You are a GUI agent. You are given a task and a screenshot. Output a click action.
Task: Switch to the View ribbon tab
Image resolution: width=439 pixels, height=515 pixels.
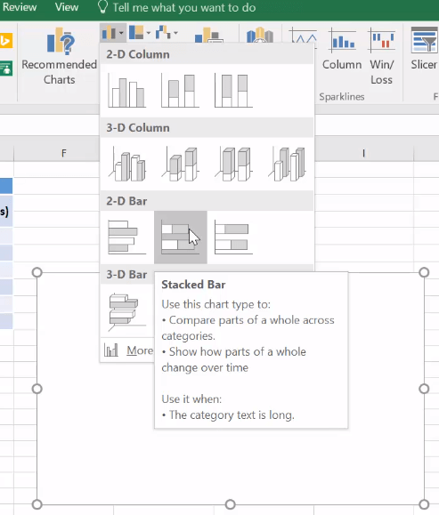pos(67,7)
